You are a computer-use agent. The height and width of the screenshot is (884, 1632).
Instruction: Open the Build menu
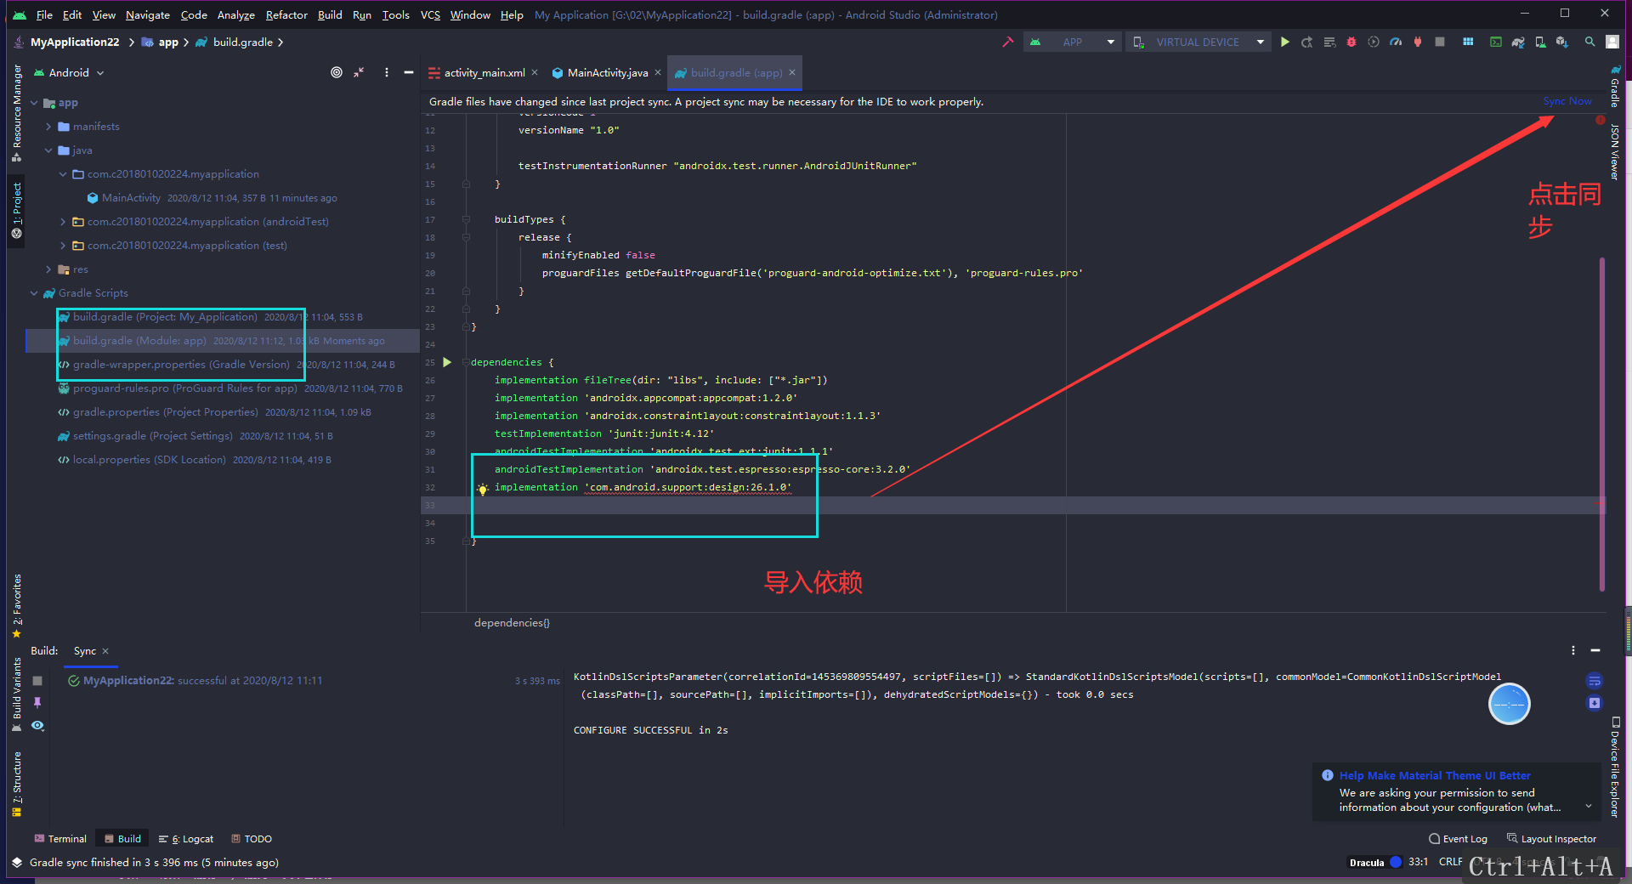pos(330,14)
